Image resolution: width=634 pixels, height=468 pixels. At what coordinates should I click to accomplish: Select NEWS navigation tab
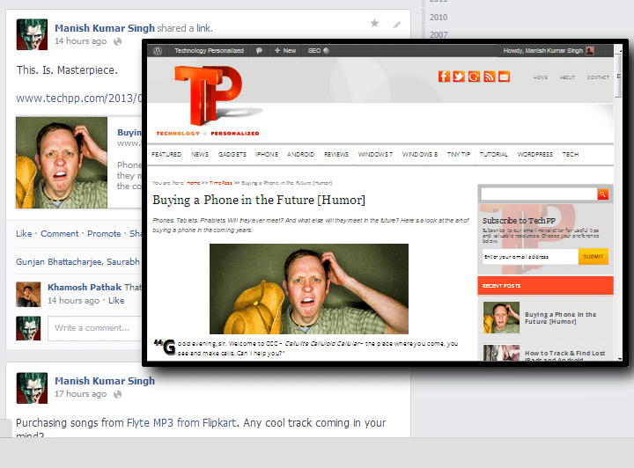pyautogui.click(x=200, y=154)
